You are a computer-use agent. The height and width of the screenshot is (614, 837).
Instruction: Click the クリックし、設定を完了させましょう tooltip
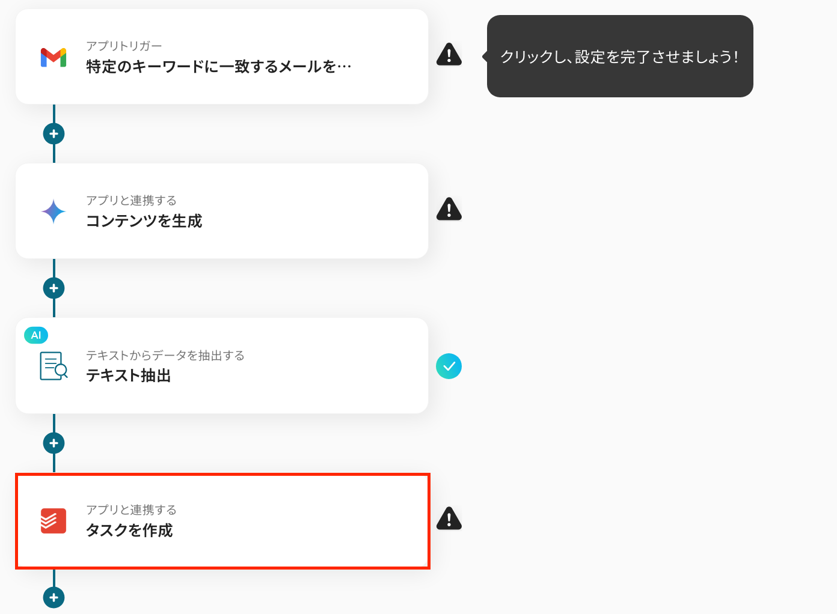point(619,56)
